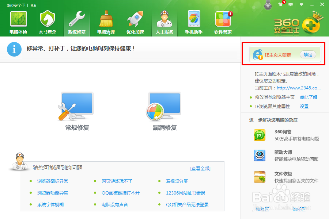
Task: Open 电脑没有声音 problem link
Action: pos(115,205)
